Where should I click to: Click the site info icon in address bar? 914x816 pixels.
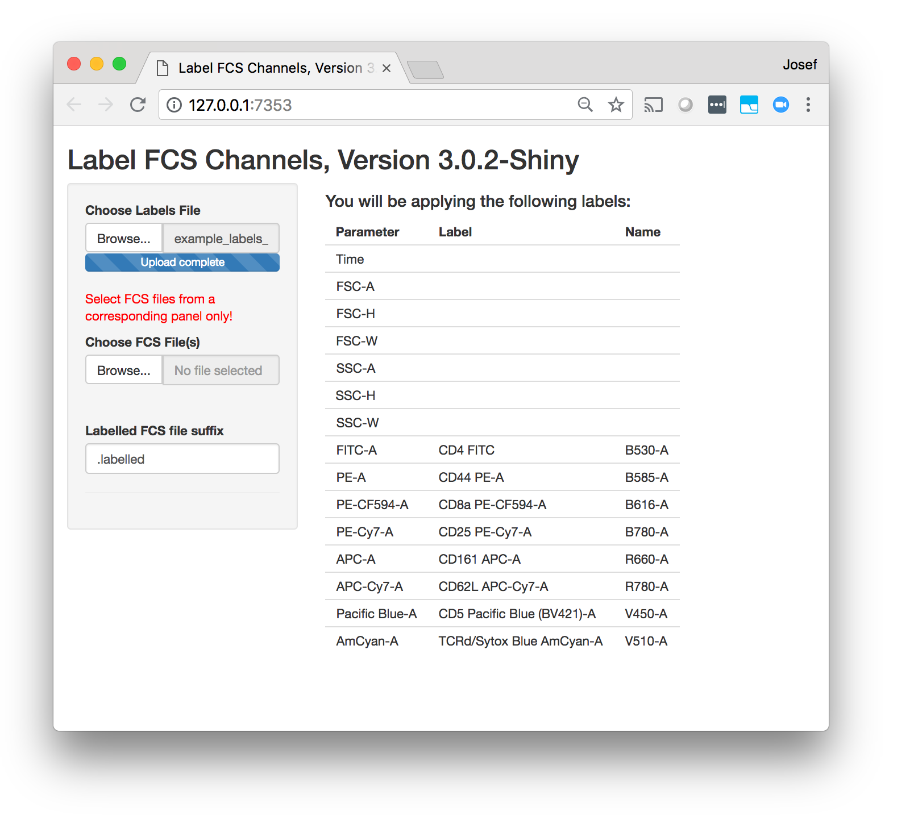click(174, 105)
